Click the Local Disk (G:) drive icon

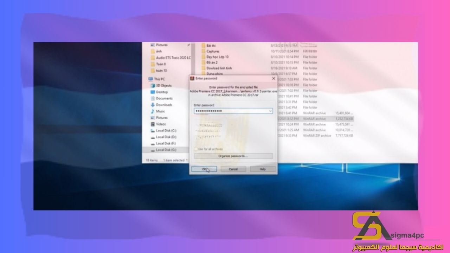pos(153,150)
